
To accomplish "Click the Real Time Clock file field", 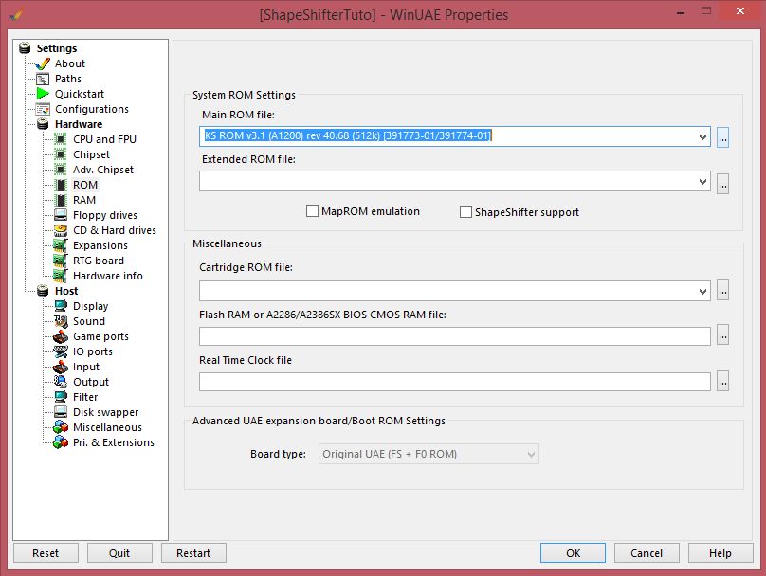I will click(454, 382).
